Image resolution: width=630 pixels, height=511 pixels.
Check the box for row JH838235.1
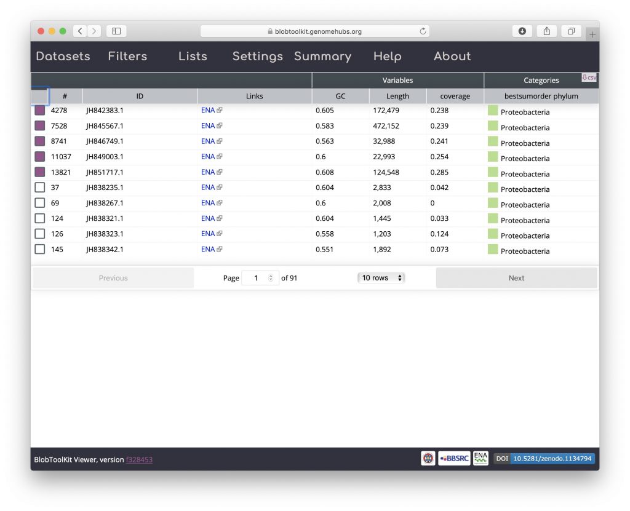[x=40, y=188]
